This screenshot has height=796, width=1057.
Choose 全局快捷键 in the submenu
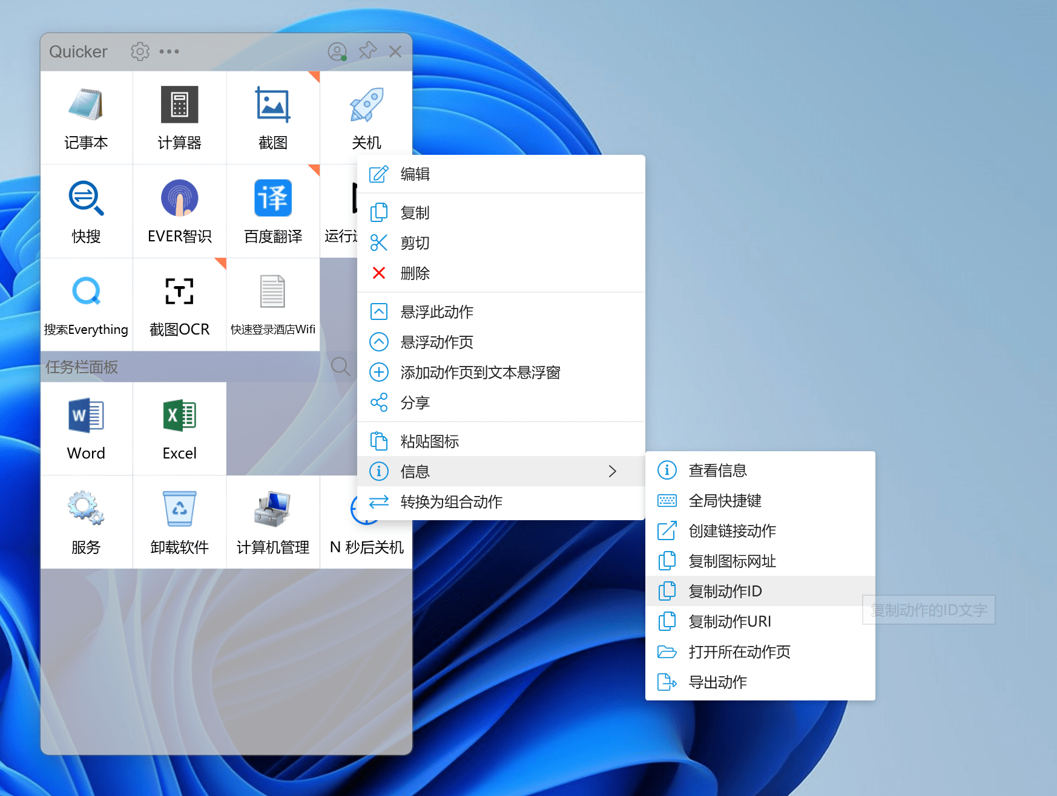[760, 500]
